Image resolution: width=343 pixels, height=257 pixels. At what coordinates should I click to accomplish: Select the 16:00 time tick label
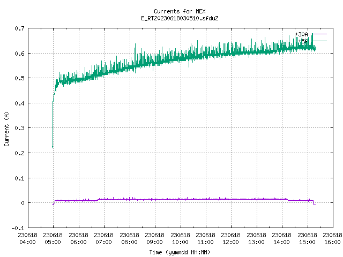(x=332, y=242)
